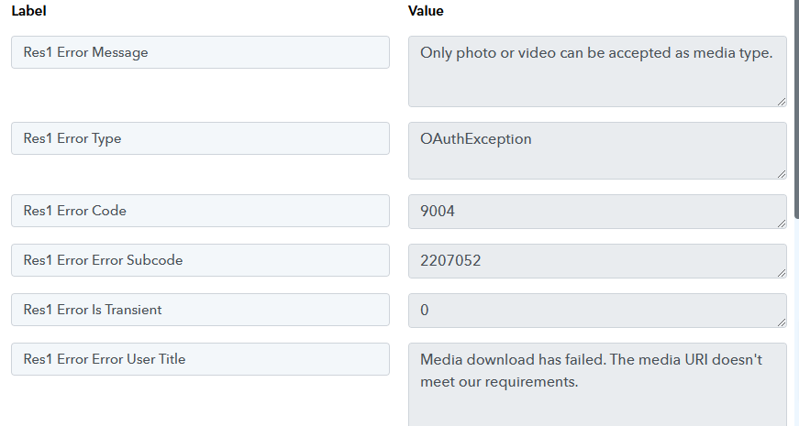Screen dimensions: 799x426
Task: Click the 'Media download has failed' value box
Action: click(597, 385)
